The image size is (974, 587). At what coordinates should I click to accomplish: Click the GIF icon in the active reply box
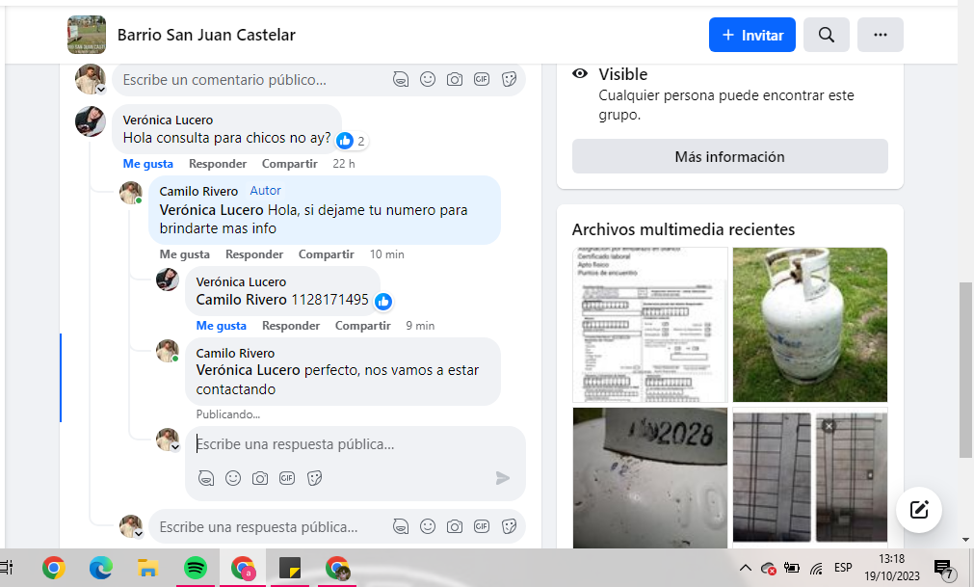point(287,478)
